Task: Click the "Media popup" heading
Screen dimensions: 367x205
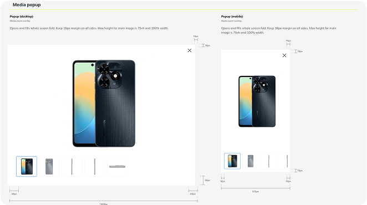Action: tap(27, 4)
